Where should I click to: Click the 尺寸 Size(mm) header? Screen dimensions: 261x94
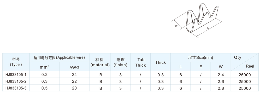pos(200,58)
